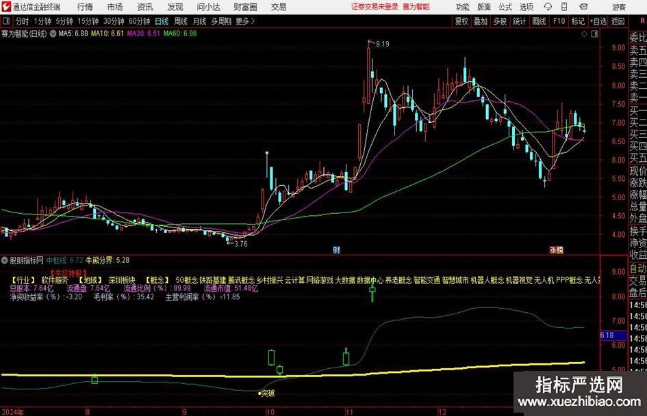647x416 pixels.
Task: Click the 叠加 toolbar button
Action: tap(481, 21)
